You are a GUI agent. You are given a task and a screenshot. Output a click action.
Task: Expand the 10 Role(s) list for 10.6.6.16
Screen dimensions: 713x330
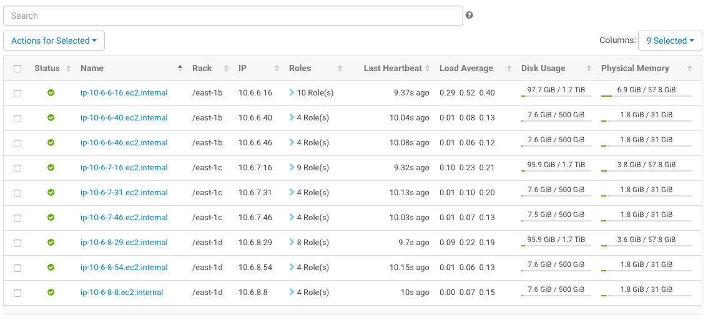pos(311,93)
